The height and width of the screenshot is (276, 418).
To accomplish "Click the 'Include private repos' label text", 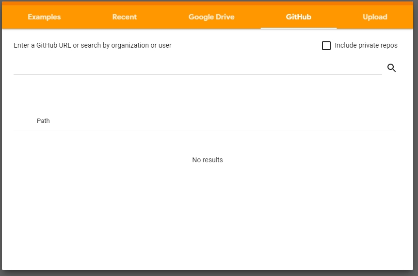I will coord(366,46).
